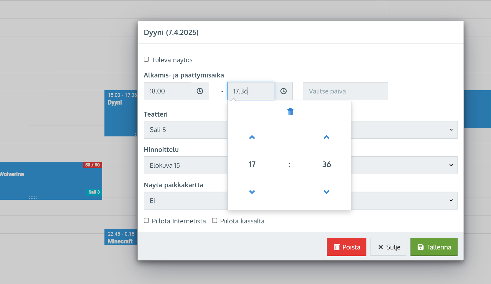Click the clock icon beside end time
Image resolution: width=491 pixels, height=284 pixels.
tap(283, 91)
